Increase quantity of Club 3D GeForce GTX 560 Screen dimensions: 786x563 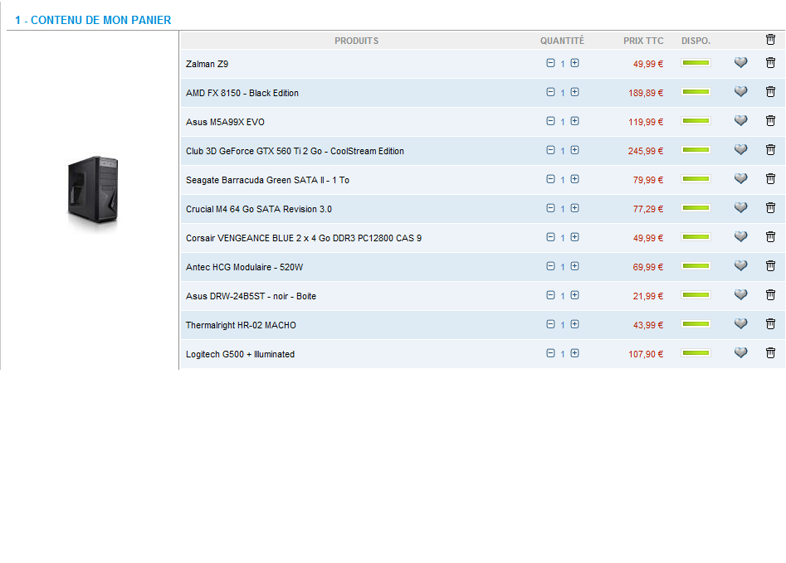click(574, 150)
